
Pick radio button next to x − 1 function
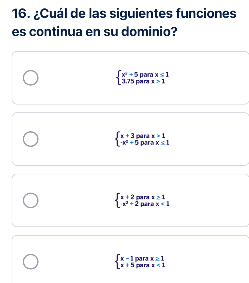tap(31, 261)
